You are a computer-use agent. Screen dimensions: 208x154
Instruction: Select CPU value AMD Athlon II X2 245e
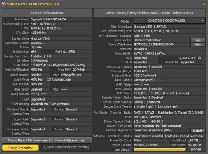pyautogui.click(x=46, y=28)
